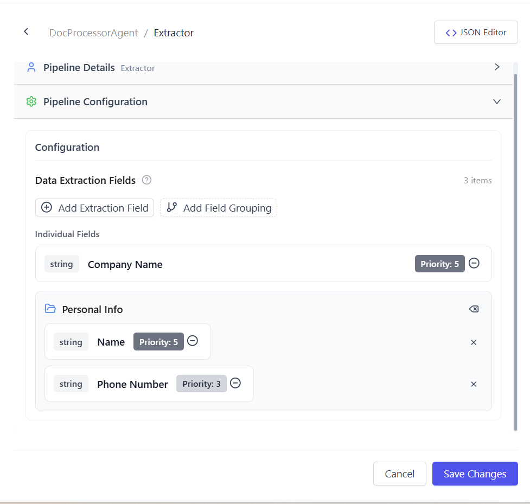
Task: Open the JSON Editor
Action: tap(476, 33)
